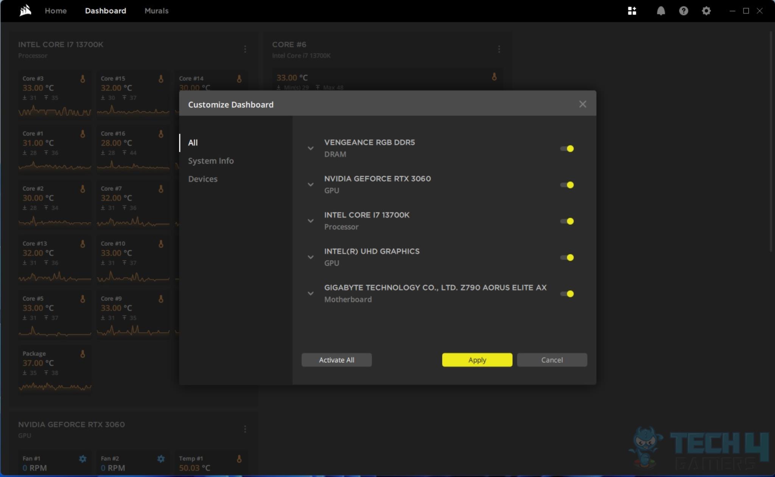Expand Intel(R) UHD Graphics chevron
The image size is (775, 477).
point(311,257)
